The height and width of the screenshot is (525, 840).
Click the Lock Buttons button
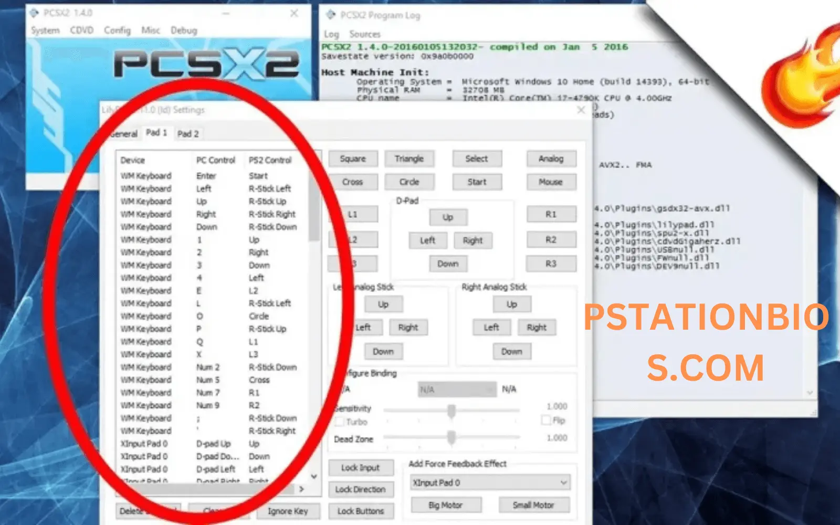(361, 511)
